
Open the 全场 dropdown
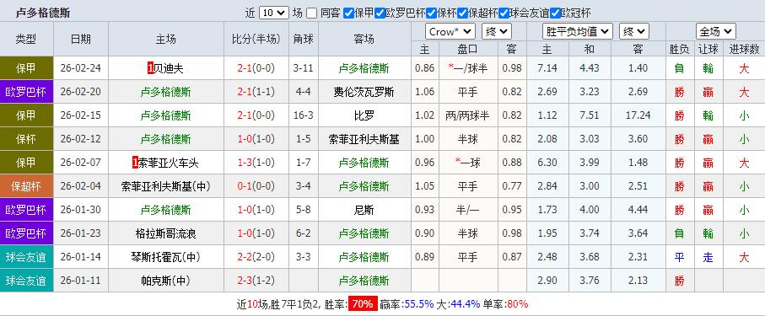[x=716, y=32]
